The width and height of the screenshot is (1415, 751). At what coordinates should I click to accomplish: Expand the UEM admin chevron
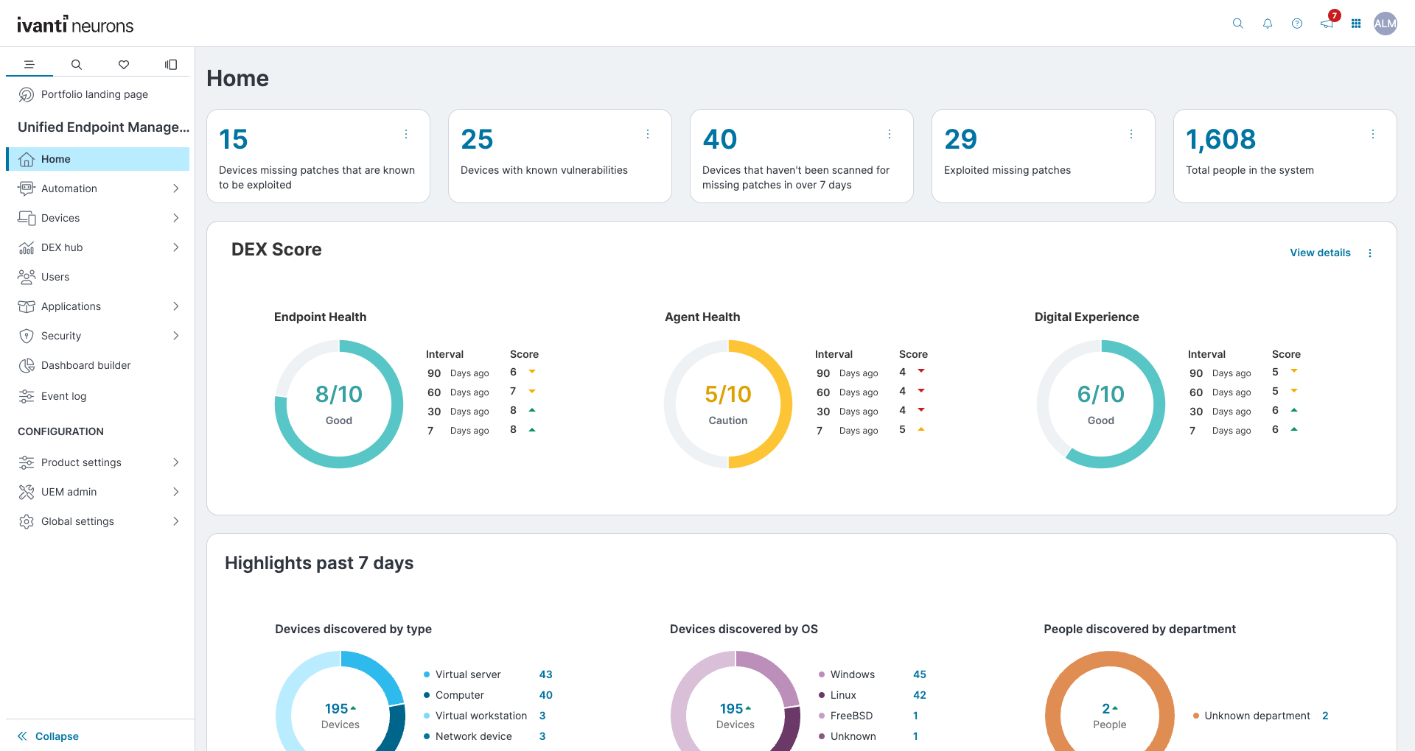click(x=176, y=492)
